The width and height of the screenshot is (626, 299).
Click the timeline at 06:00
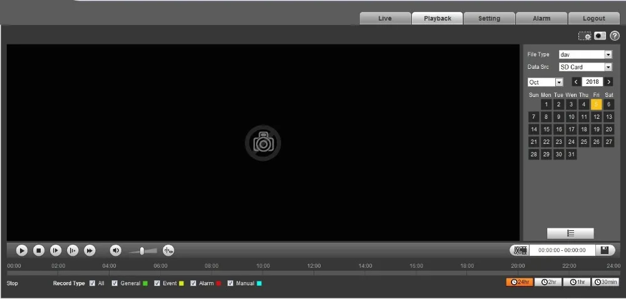(160, 273)
